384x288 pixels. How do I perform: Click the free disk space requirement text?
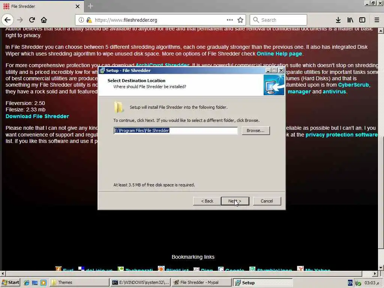154,185
